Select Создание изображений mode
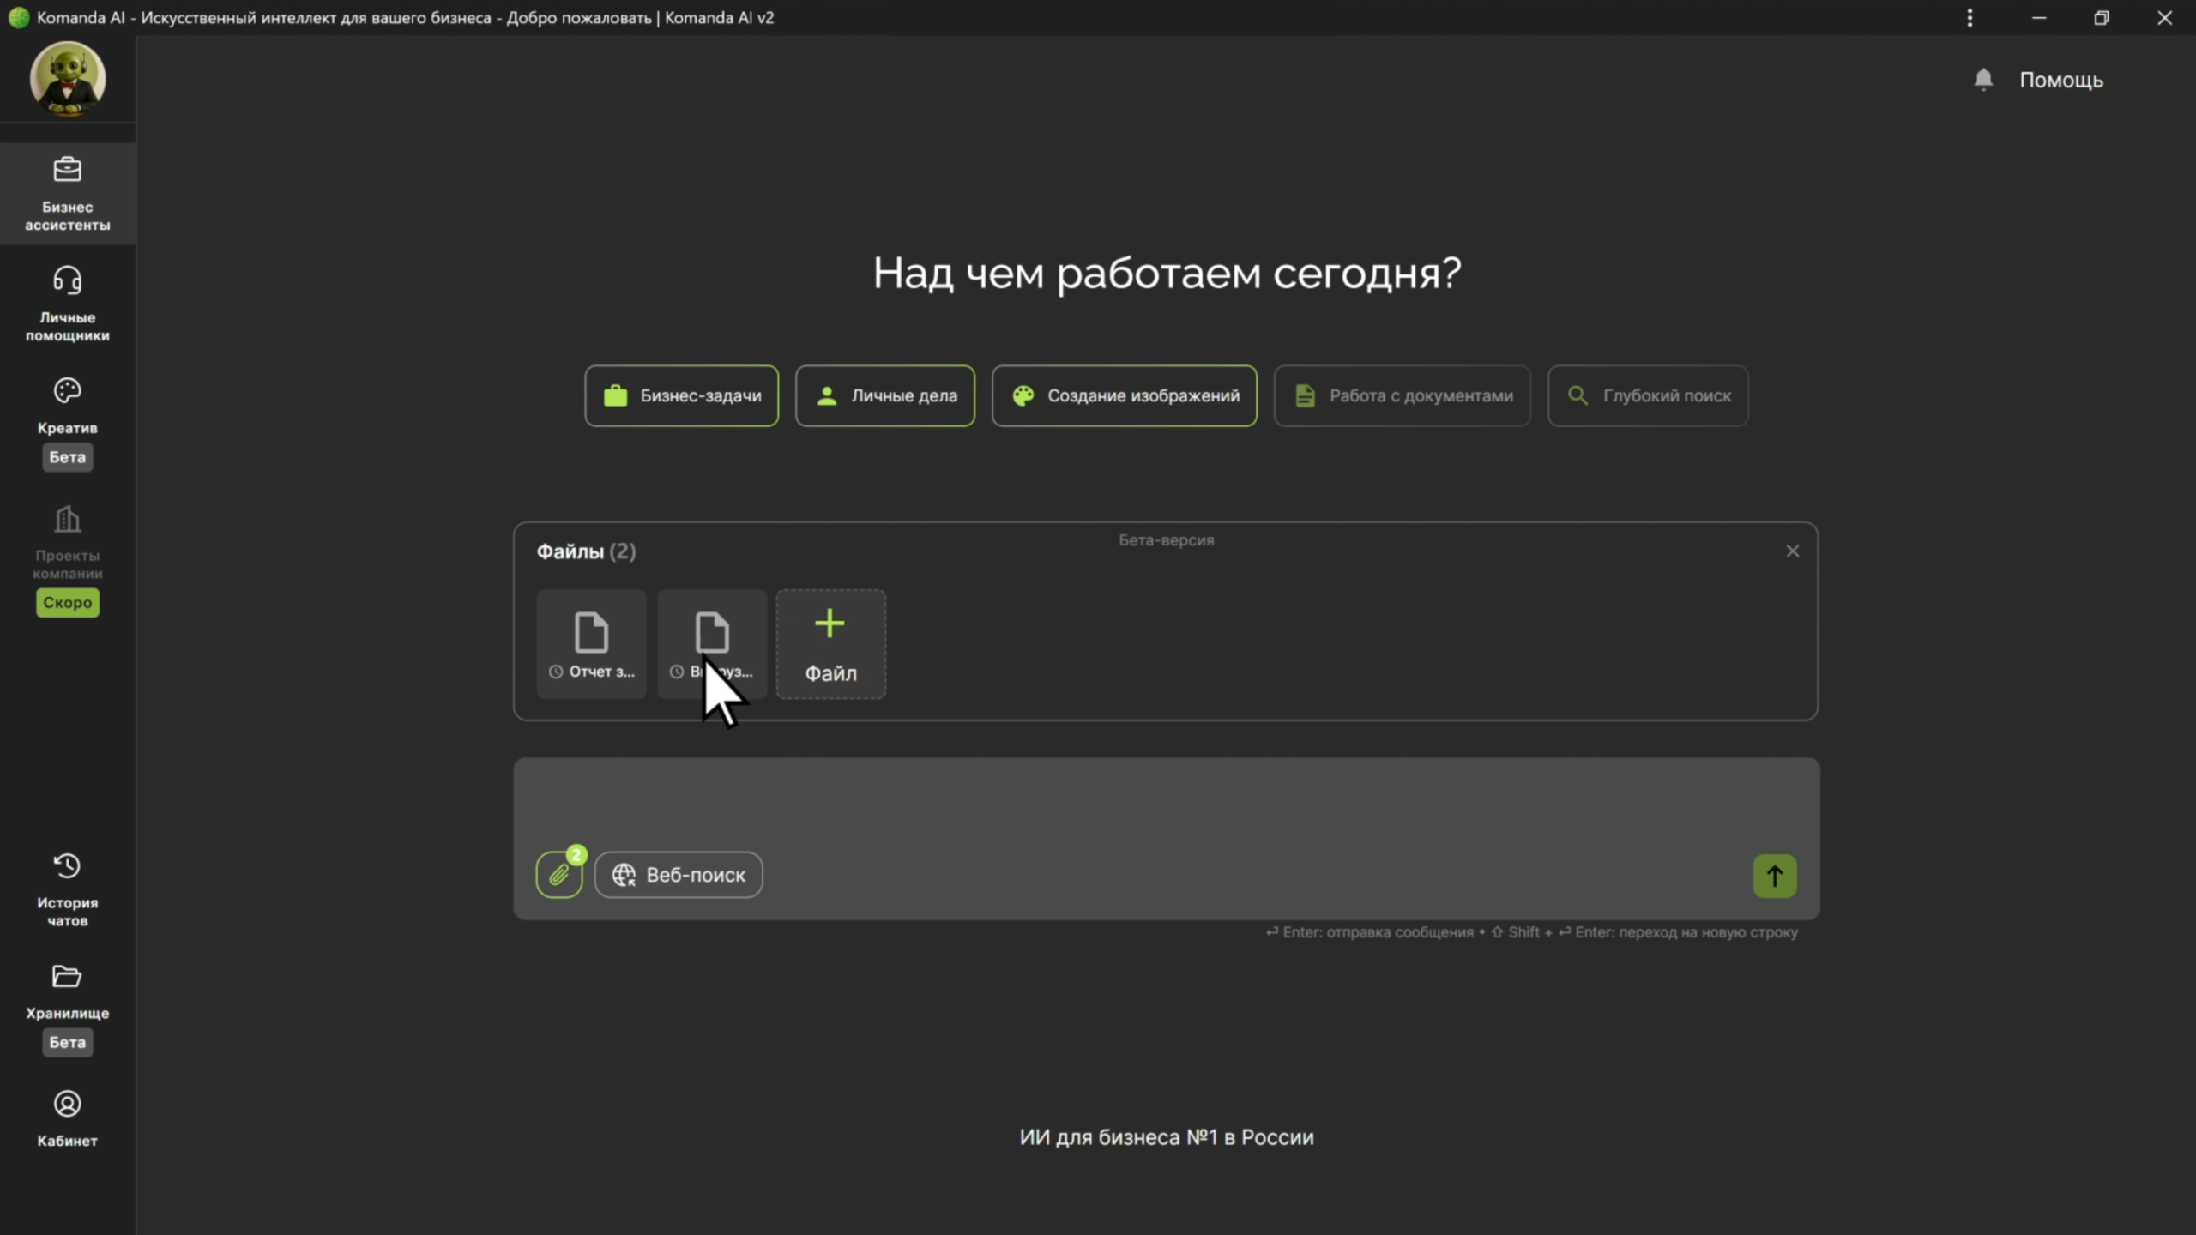Image resolution: width=2196 pixels, height=1235 pixels. coord(1124,395)
